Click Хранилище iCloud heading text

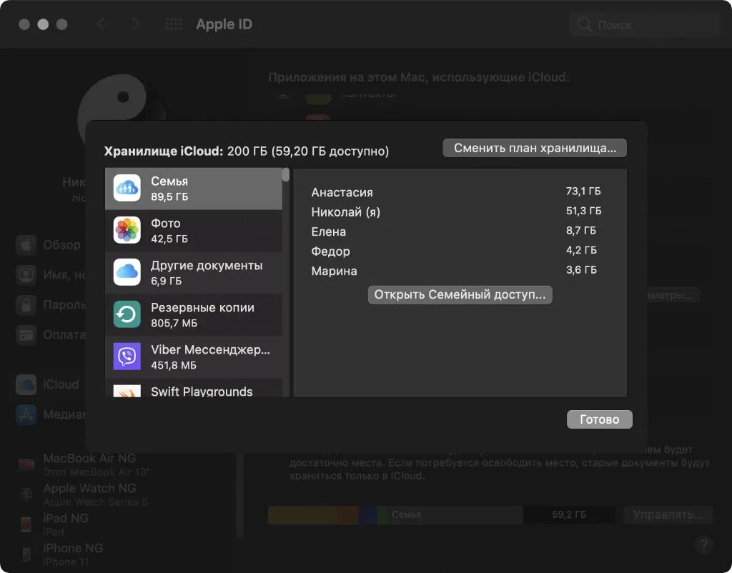pos(164,151)
